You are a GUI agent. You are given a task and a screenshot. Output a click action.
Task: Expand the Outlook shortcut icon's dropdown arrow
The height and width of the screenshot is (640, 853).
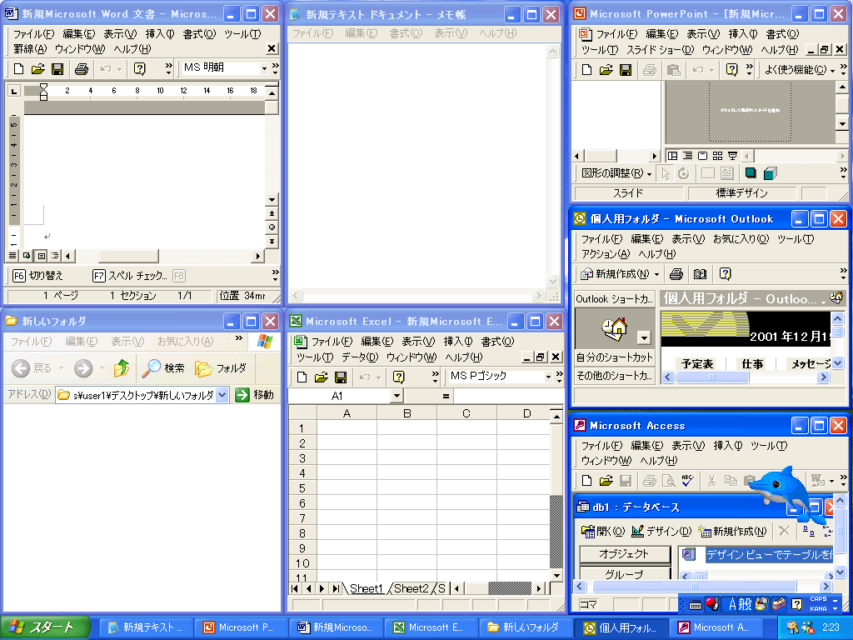(644, 338)
